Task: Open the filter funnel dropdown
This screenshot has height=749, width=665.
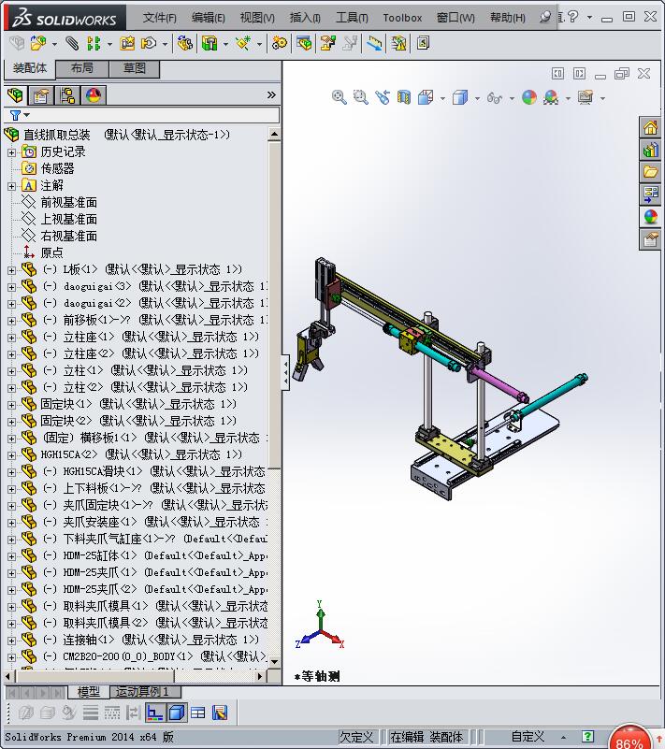Action: tap(20, 115)
